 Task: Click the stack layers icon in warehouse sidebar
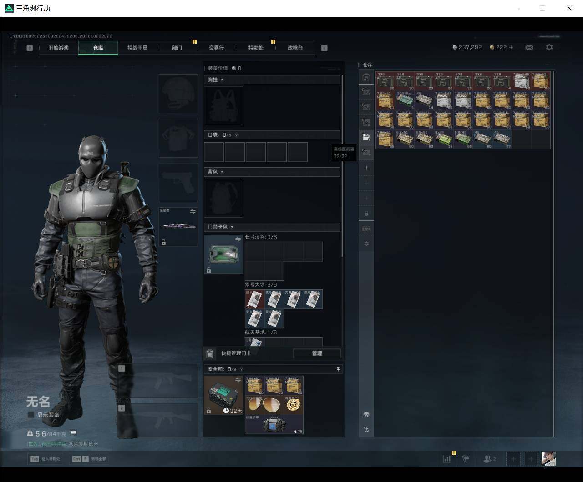(x=366, y=414)
